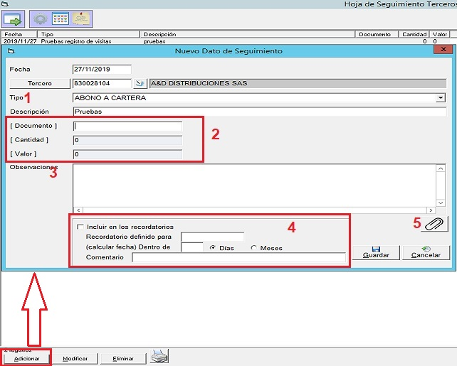Click the Adicionar button

click(x=27, y=358)
